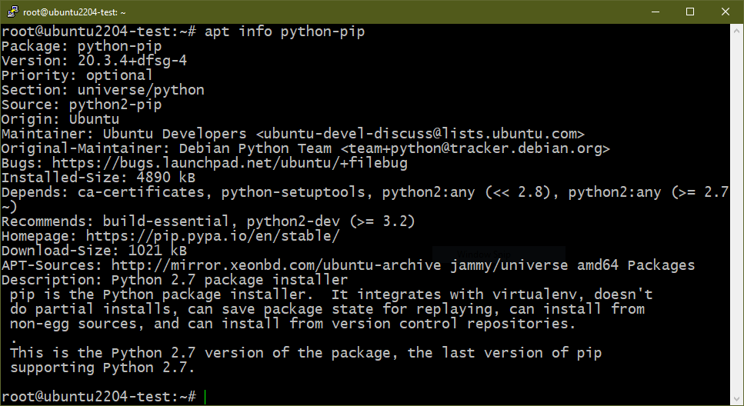Click the typed command apt info python-pip
This screenshot has height=406, width=744.
pos(285,32)
